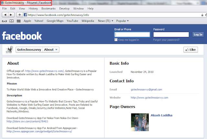Focus the Email or Phone field

(x=132, y=35)
